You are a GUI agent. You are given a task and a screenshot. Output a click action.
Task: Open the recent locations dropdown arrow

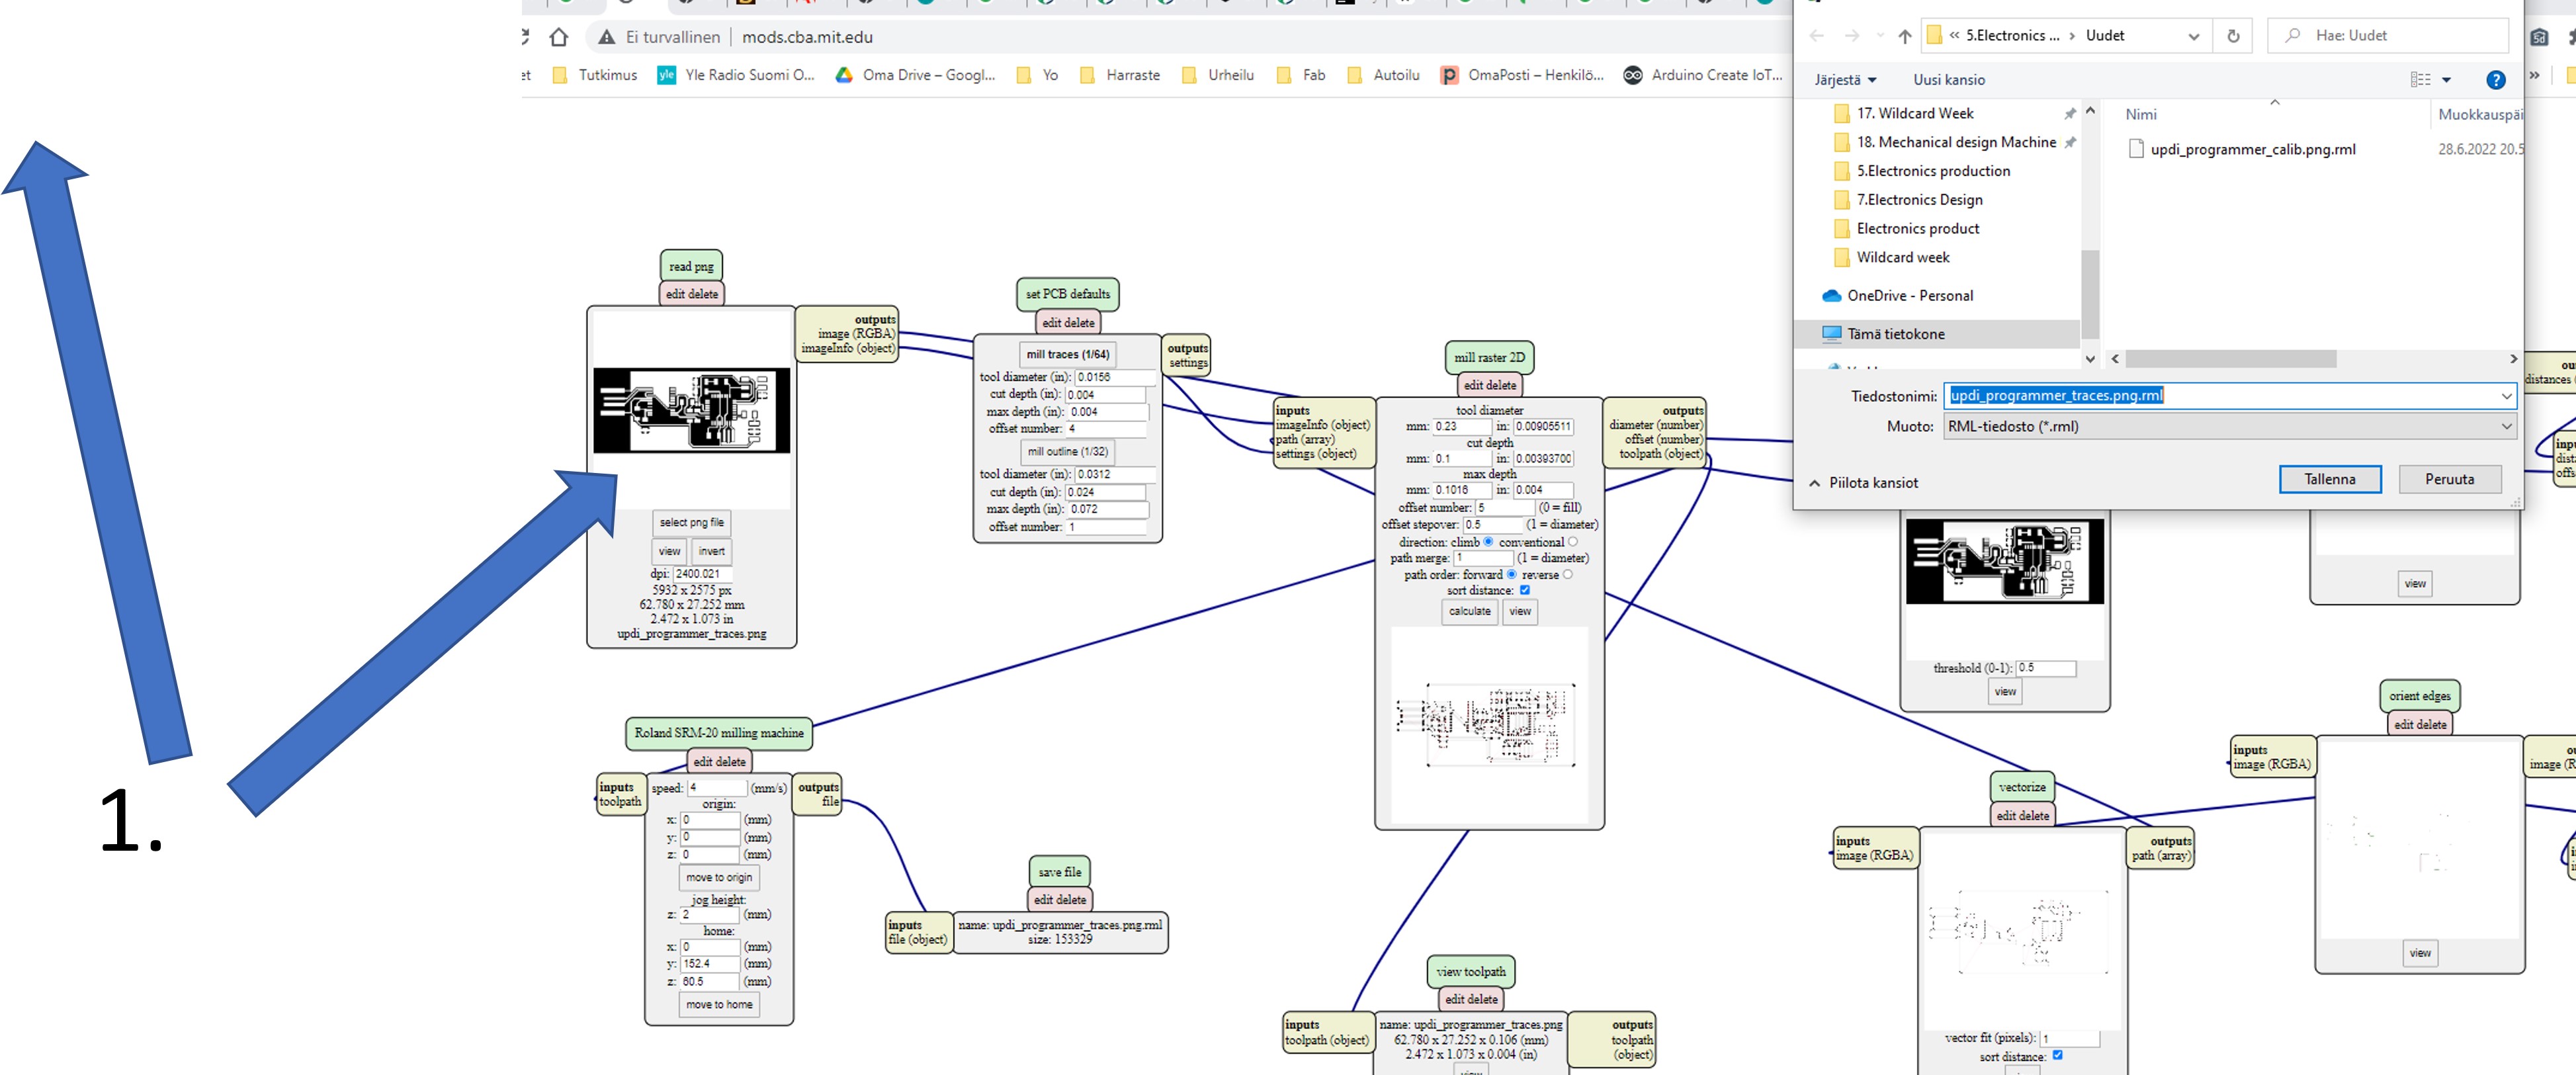point(1880,36)
